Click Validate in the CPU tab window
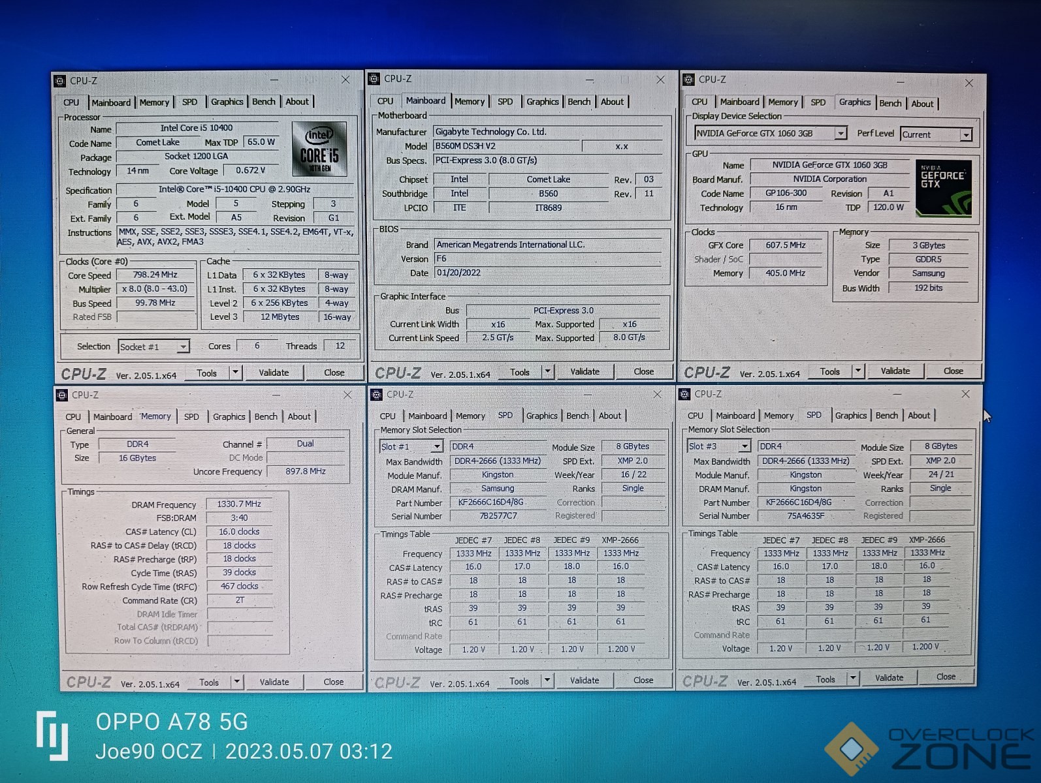1041x783 pixels. click(x=274, y=373)
